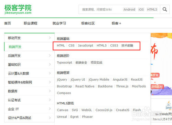This screenshot has width=172, height=125.
Task: Open the CSS3 course link
Action: 114,45
